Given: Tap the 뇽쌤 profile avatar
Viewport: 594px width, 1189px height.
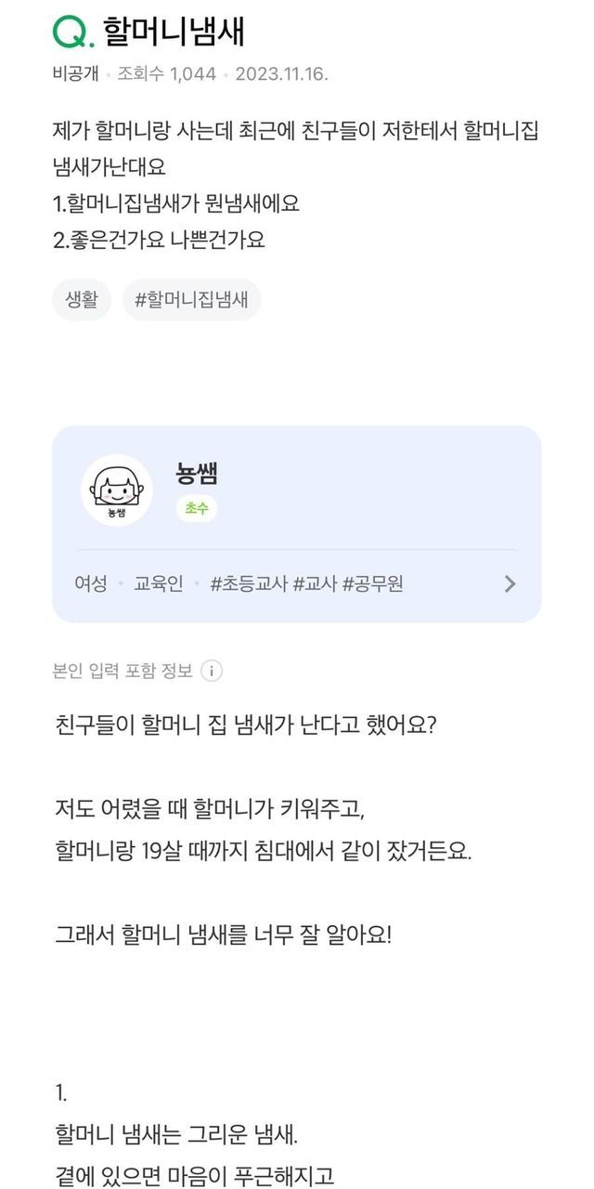Looking at the screenshot, I should [x=117, y=490].
